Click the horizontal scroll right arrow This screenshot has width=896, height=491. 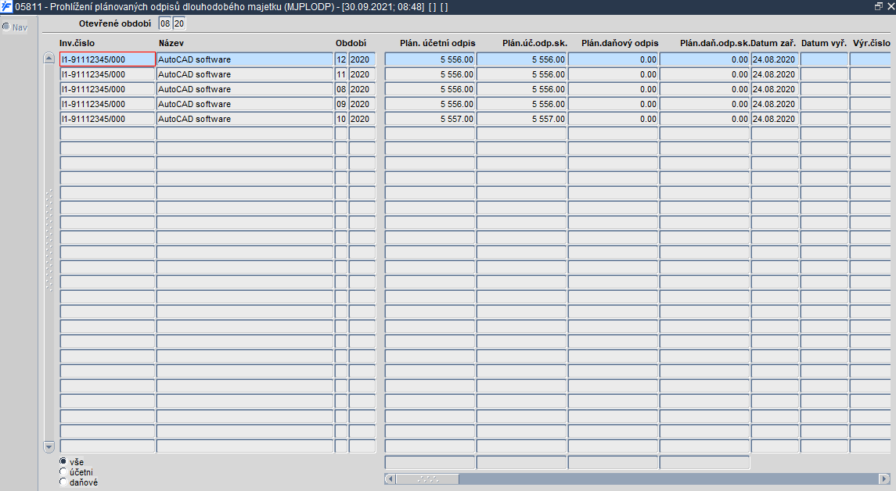coord(885,478)
